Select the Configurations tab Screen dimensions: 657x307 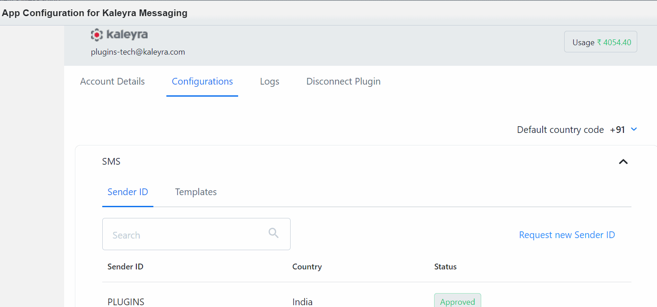click(202, 81)
